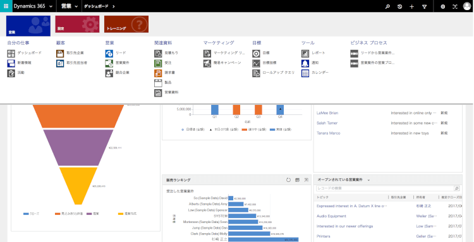Open 目標指標 menu entry

click(265, 63)
